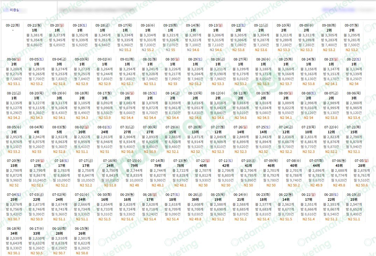Click "46위" rank under 07-09(목)
376x256 pixels.
tap(271, 166)
